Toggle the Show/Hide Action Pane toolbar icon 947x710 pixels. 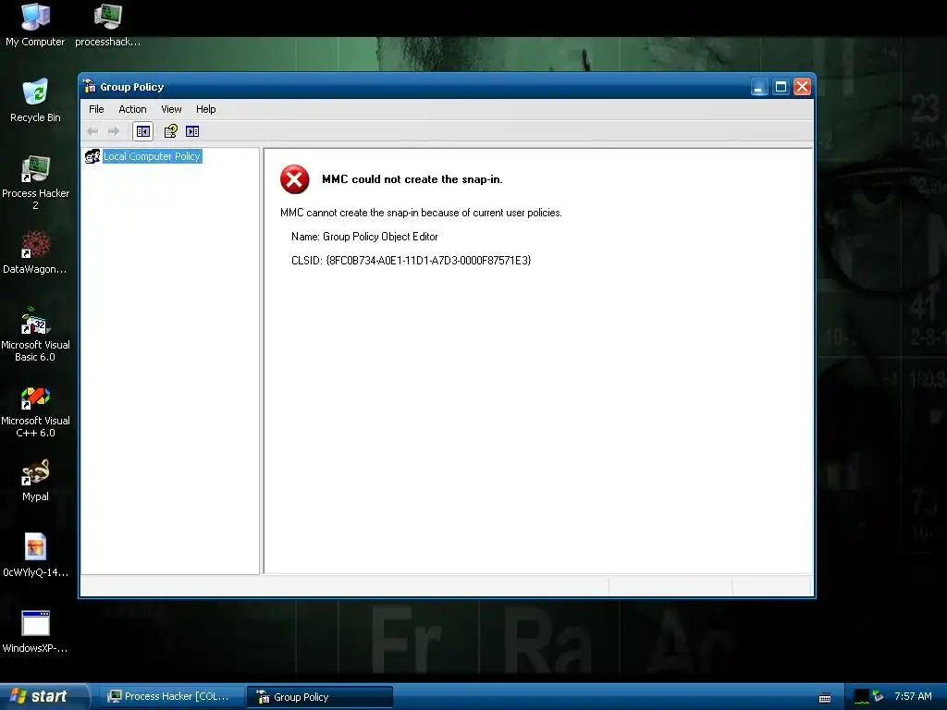[192, 131]
